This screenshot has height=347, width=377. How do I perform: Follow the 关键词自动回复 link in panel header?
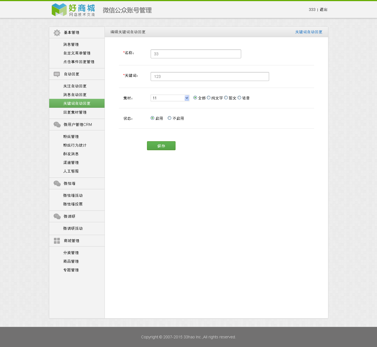tap(309, 32)
